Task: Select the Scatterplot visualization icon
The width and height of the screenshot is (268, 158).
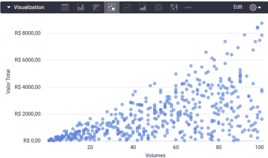Action: coord(112,7)
